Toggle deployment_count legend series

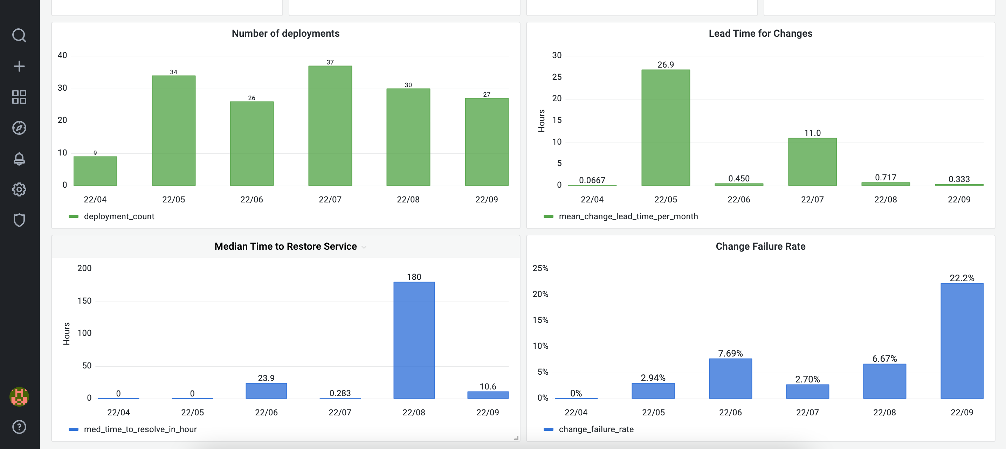tap(119, 216)
